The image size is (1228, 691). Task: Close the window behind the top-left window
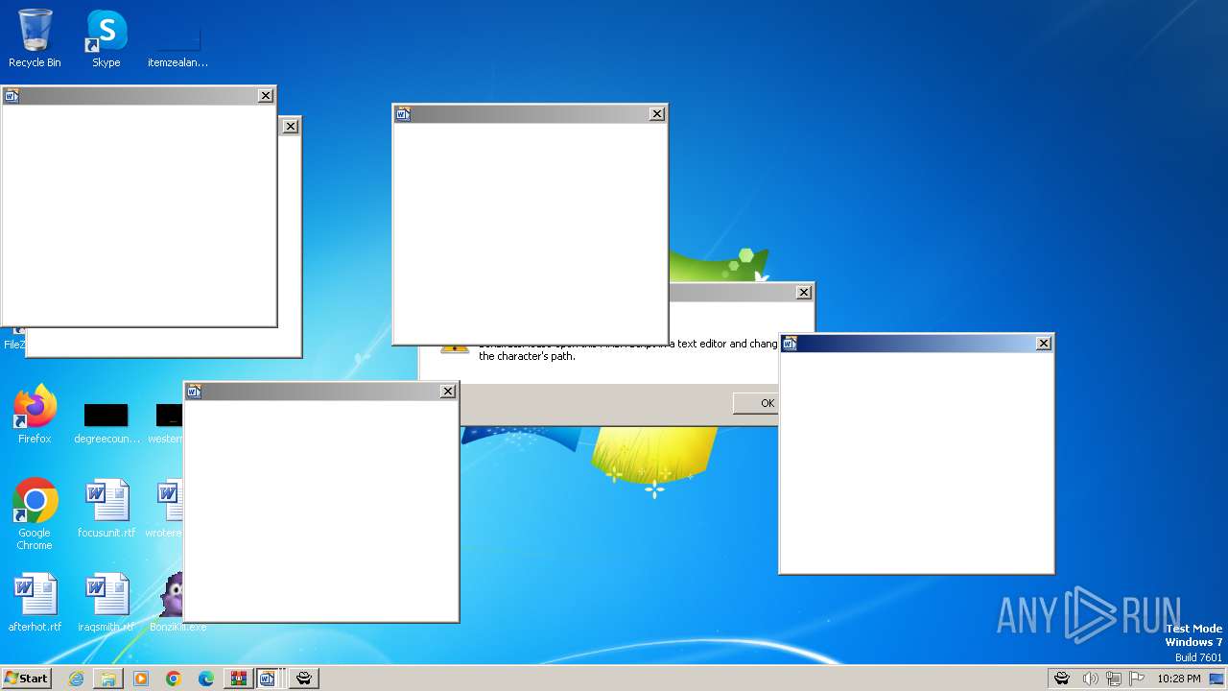pos(291,126)
